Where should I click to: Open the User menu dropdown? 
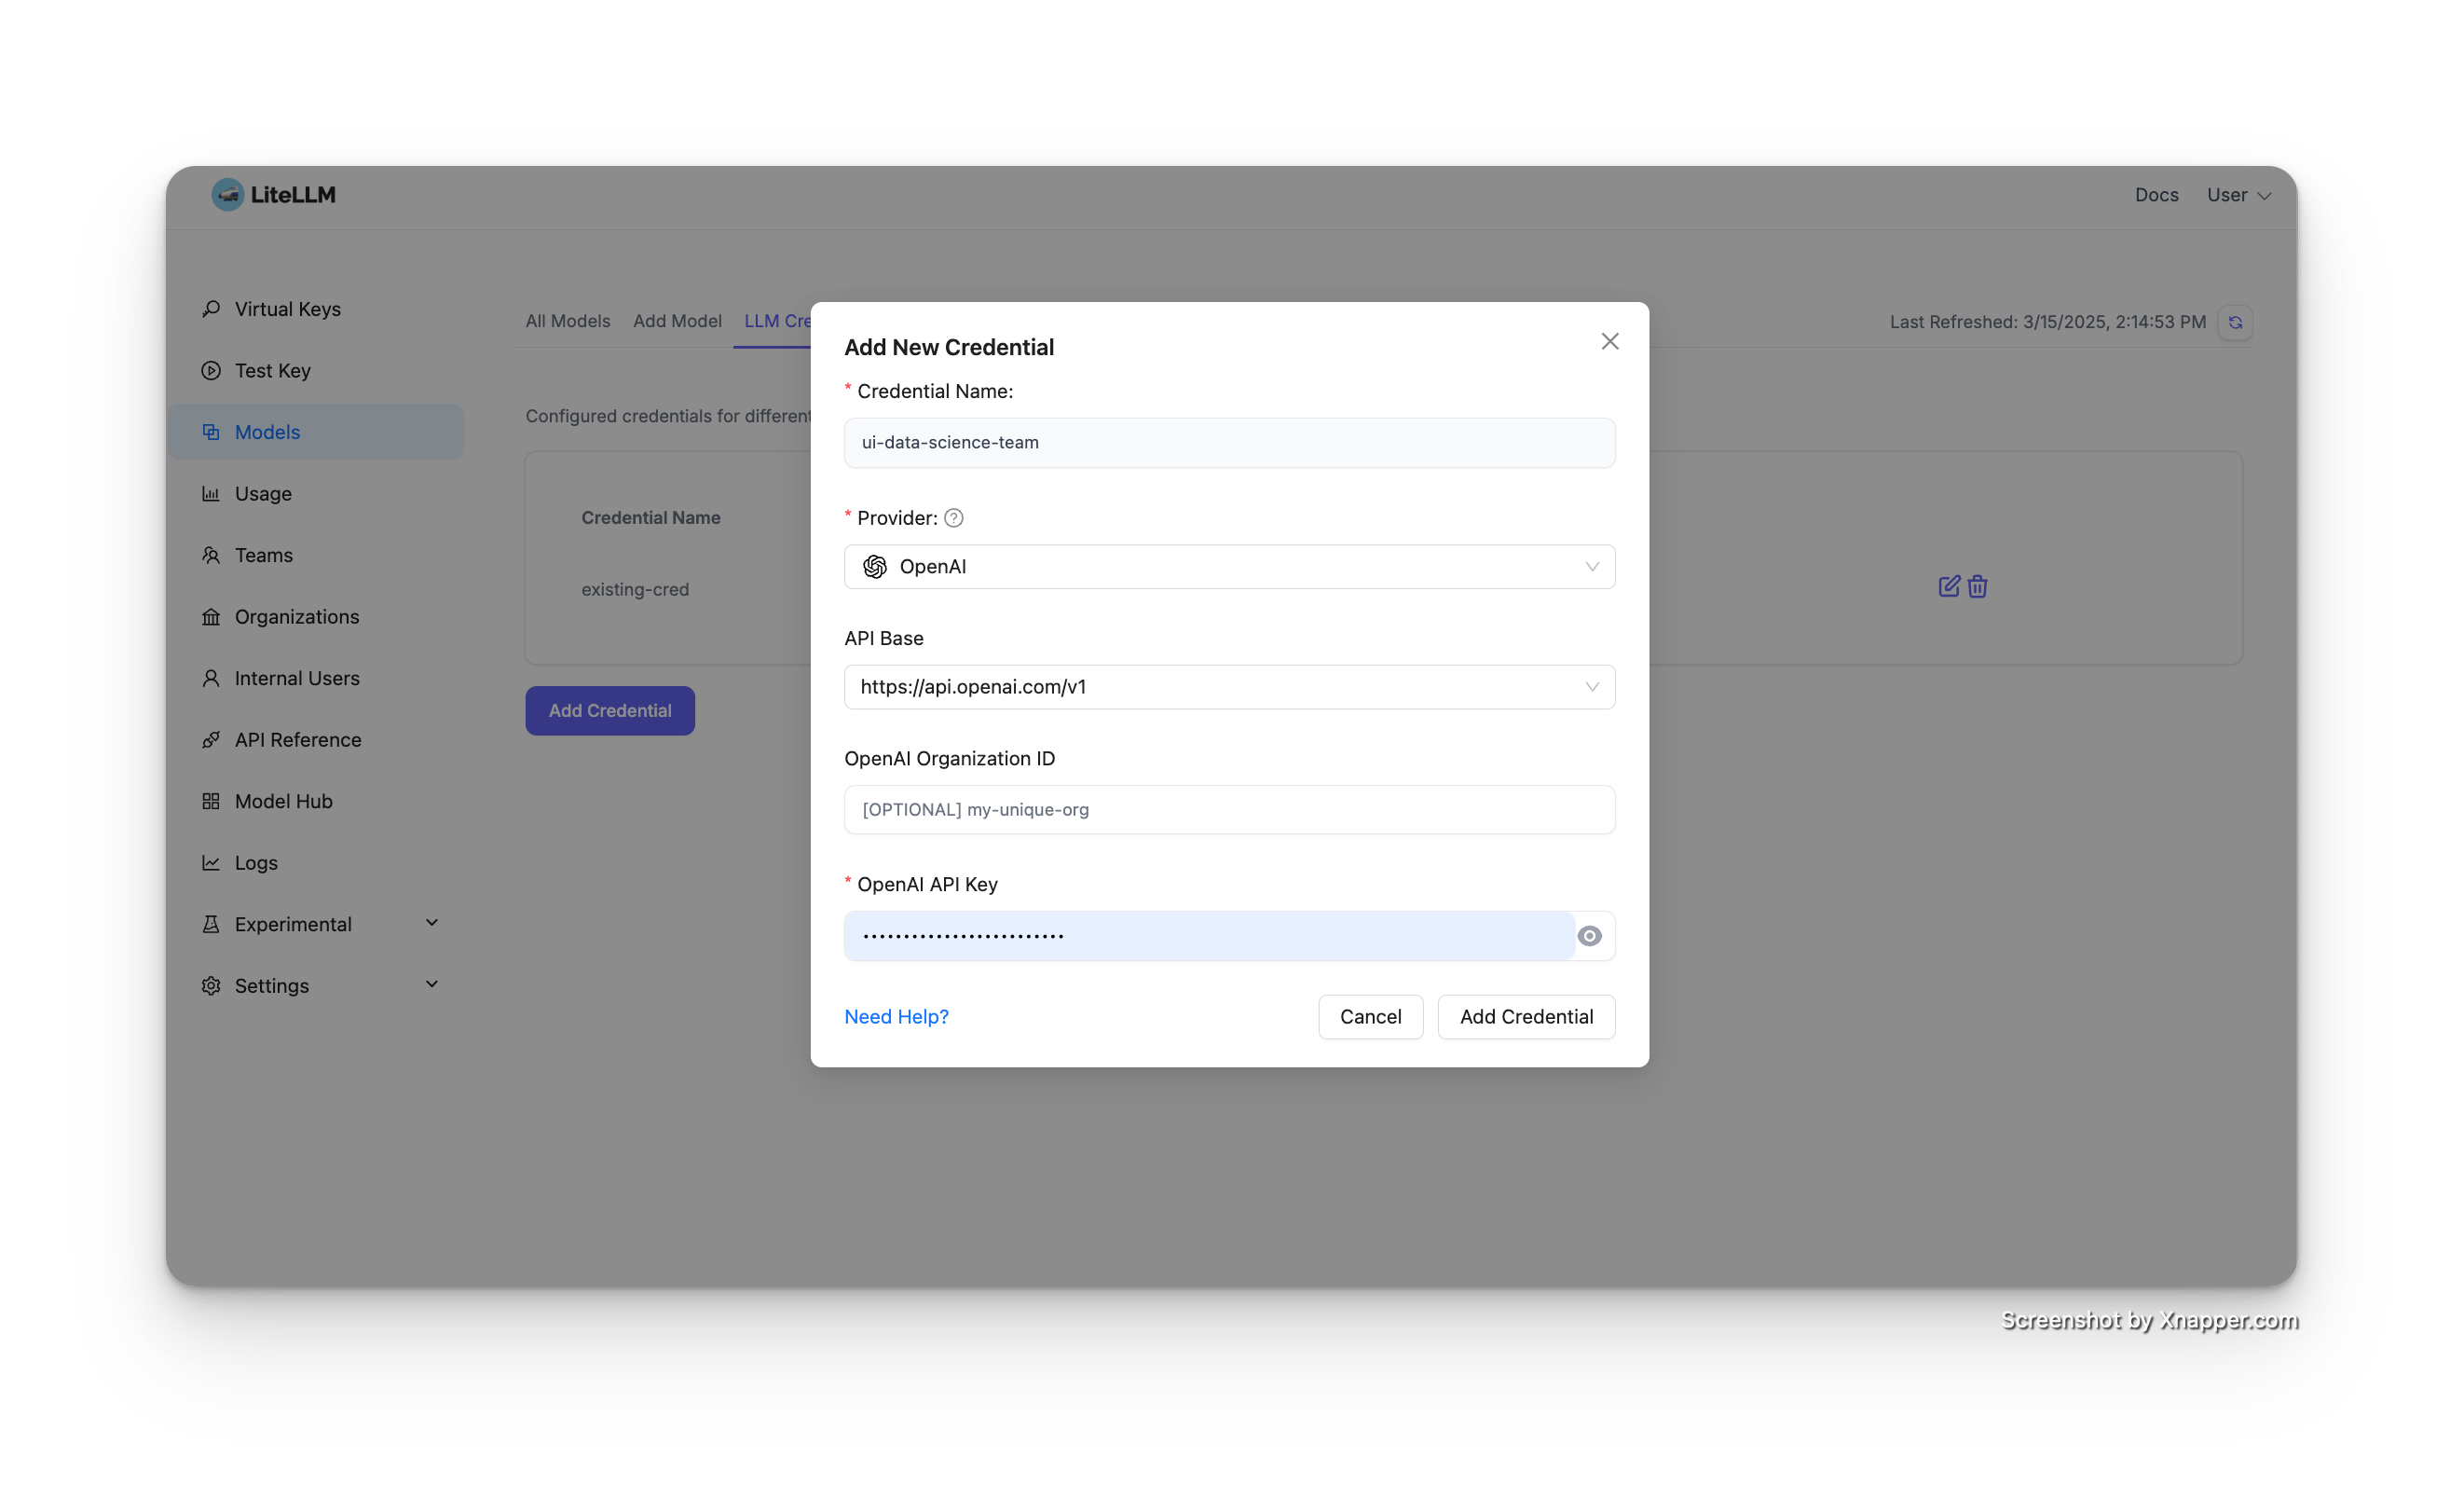click(2238, 195)
